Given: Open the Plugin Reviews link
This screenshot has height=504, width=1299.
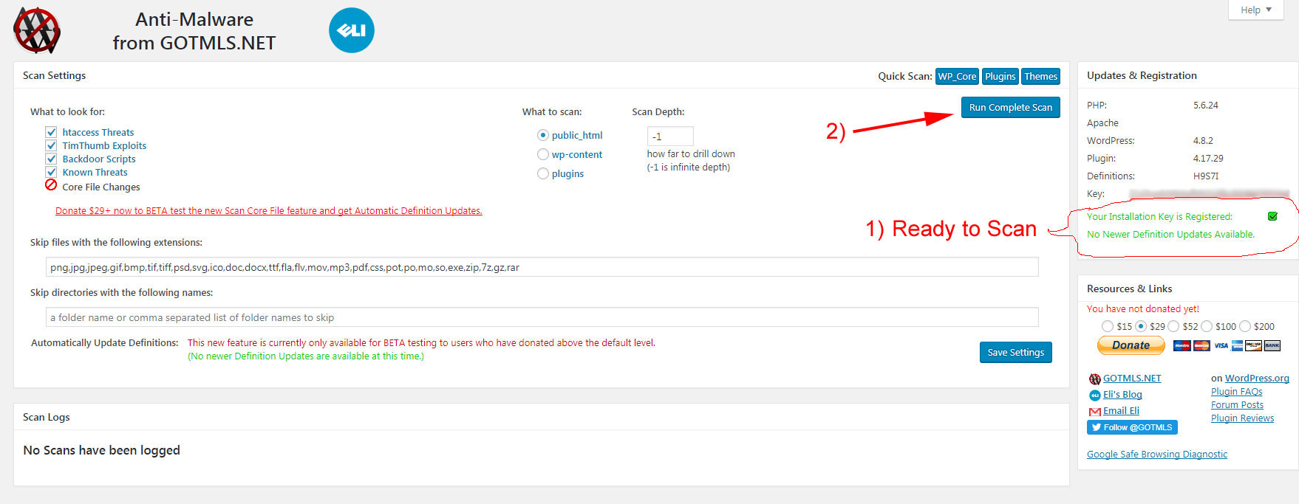Looking at the screenshot, I should [x=1242, y=418].
